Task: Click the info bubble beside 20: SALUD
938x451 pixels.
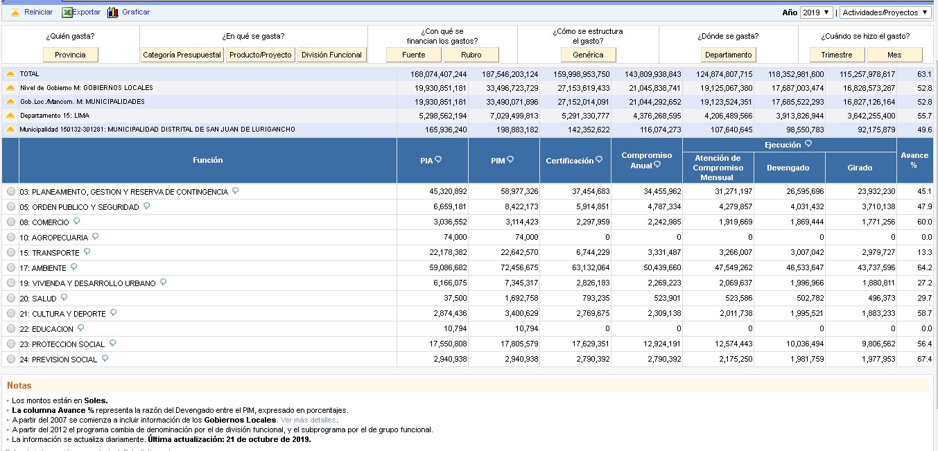Action: click(x=64, y=297)
